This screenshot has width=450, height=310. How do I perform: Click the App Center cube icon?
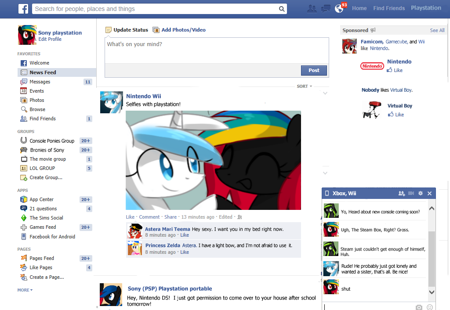(x=24, y=199)
